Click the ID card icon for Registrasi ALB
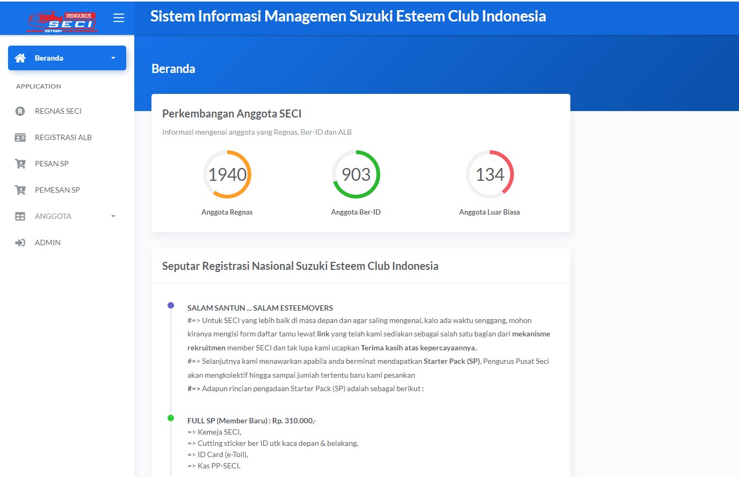 click(20, 137)
